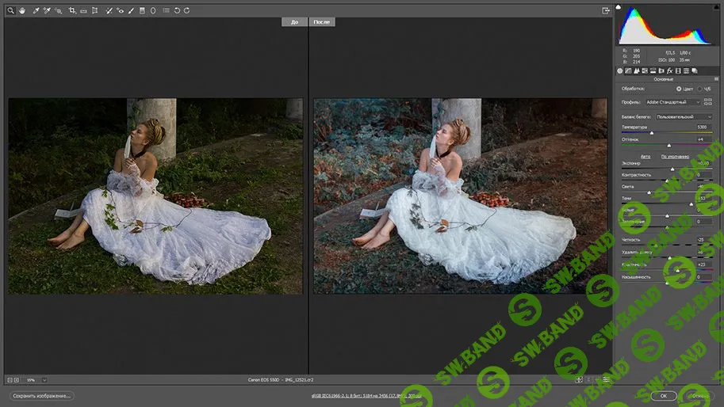Click the Насыщенность value field

coord(704,277)
